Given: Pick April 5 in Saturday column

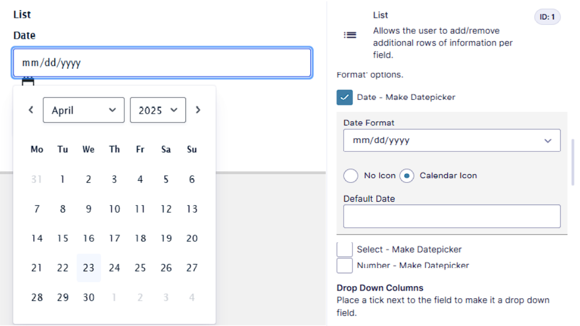Looking at the screenshot, I should (166, 180).
